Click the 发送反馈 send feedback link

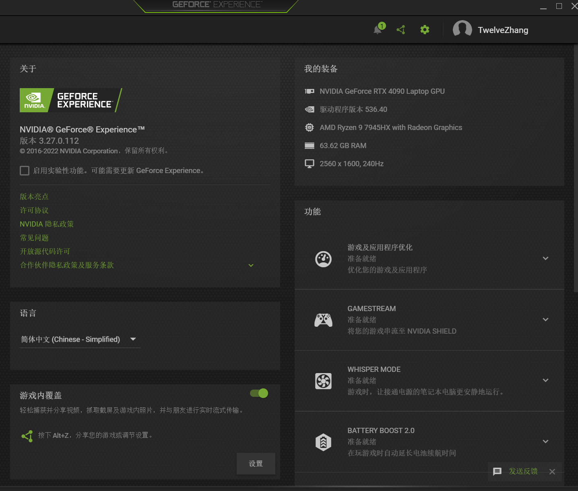(523, 471)
